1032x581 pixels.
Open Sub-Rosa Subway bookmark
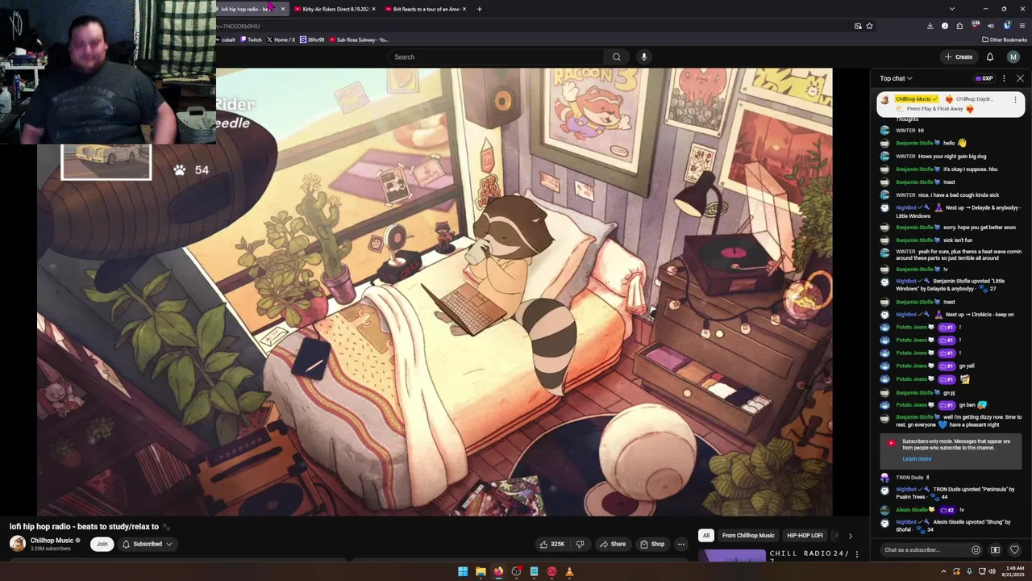358,40
